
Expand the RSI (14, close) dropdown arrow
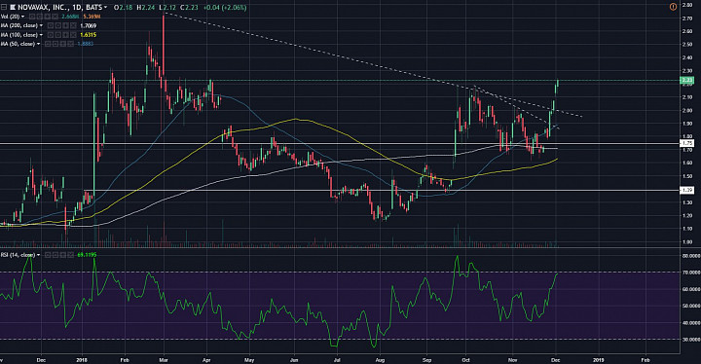click(x=38, y=255)
